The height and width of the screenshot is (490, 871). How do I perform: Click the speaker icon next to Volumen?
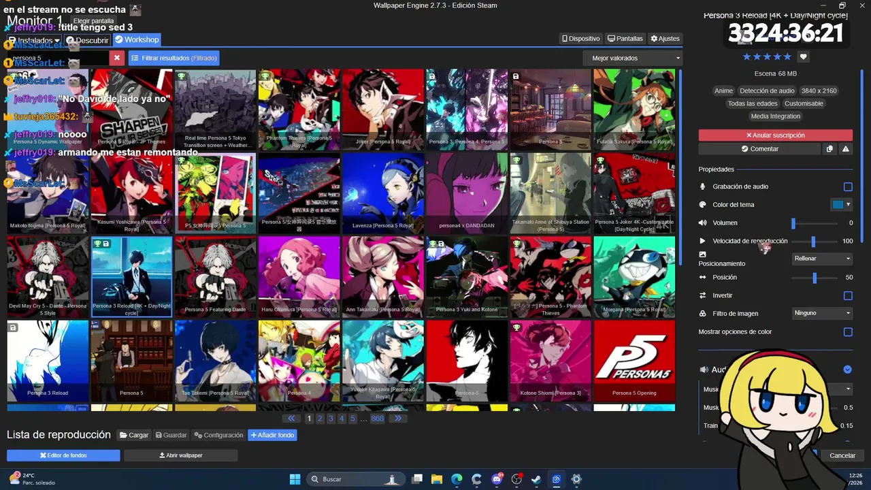703,223
